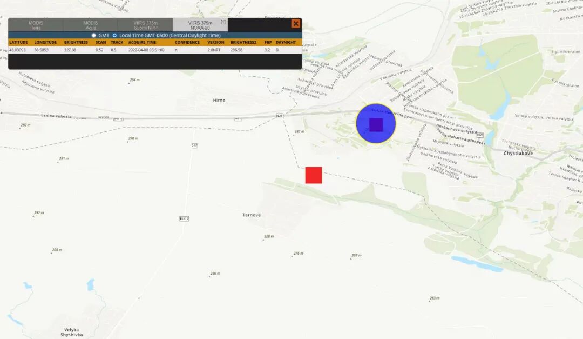
Task: Switch to the MODIS Aqua tab
Action: coord(90,25)
